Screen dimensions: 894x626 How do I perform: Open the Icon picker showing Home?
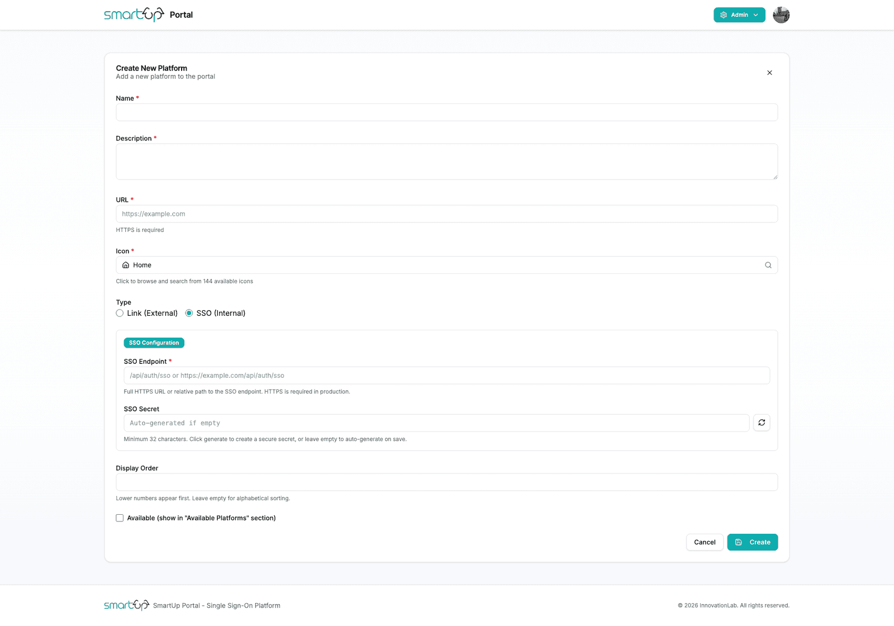tap(446, 265)
